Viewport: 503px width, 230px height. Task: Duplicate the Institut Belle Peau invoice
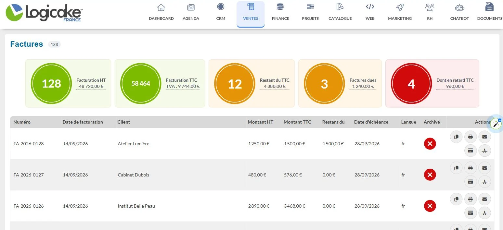(456, 199)
